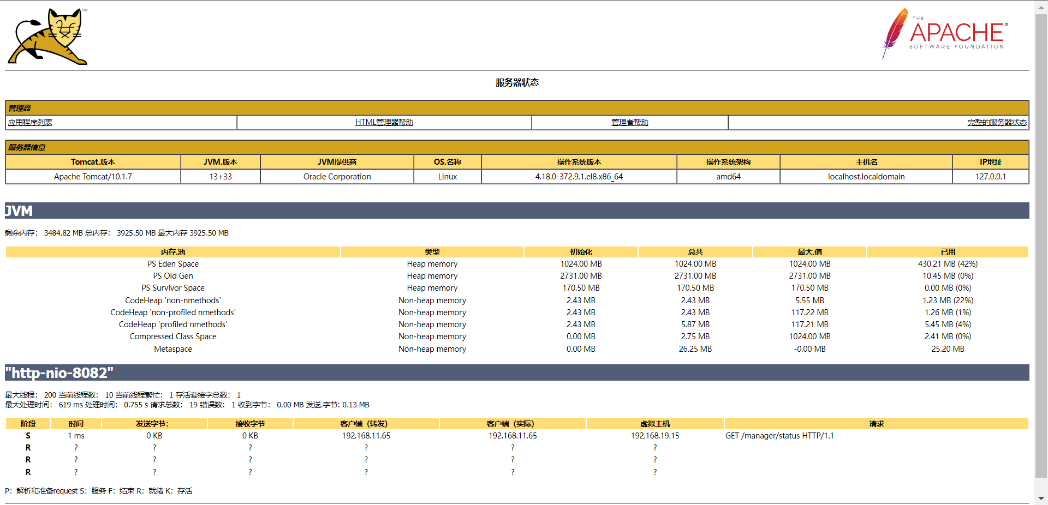Image resolution: width=1048 pixels, height=505 pixels.
Task: Click the 内存.池 column header
Action: pos(173,252)
